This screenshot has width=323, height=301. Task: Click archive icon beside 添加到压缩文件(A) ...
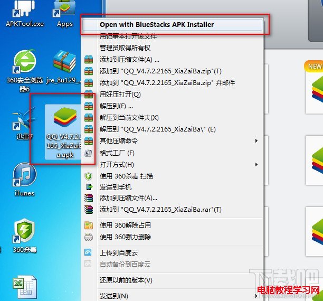pos(89,60)
